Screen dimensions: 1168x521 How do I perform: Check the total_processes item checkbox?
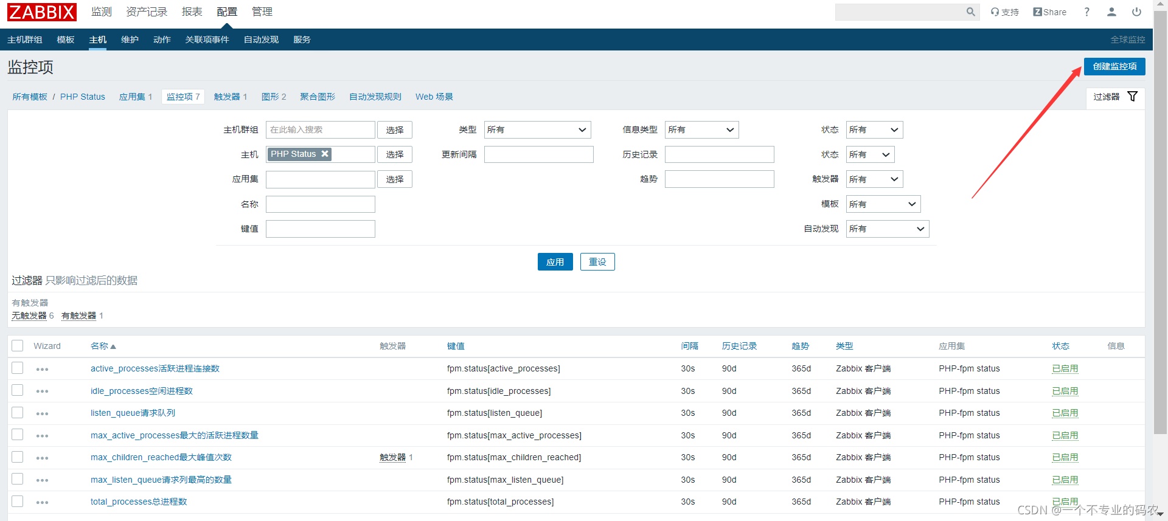[x=18, y=501]
